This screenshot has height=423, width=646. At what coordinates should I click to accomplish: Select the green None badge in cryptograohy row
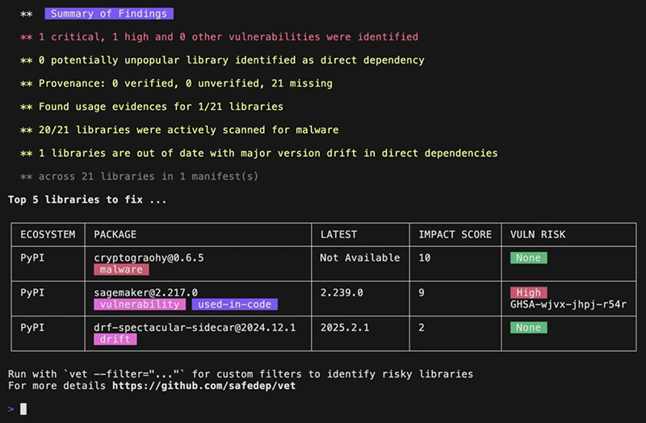point(528,258)
